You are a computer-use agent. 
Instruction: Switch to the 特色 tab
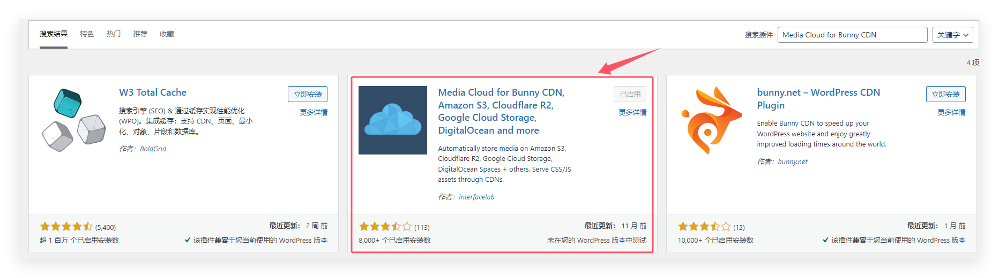coord(87,34)
